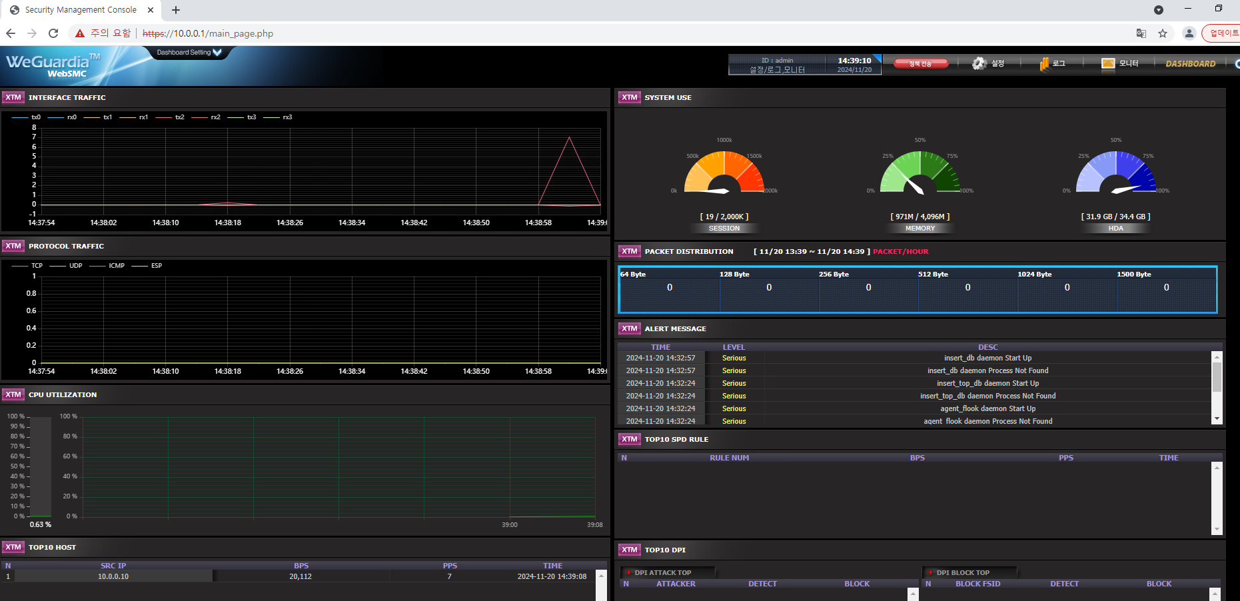Screen dimensions: 1240x601
Task: Click the XTM badge beside INTERFACE TRAFFIC
Action: click(13, 97)
